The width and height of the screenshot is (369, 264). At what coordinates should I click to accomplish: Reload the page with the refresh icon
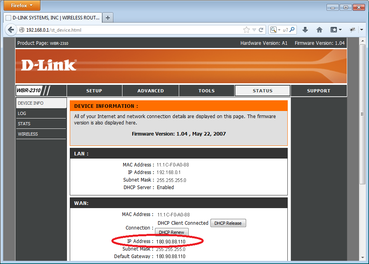(x=261, y=30)
